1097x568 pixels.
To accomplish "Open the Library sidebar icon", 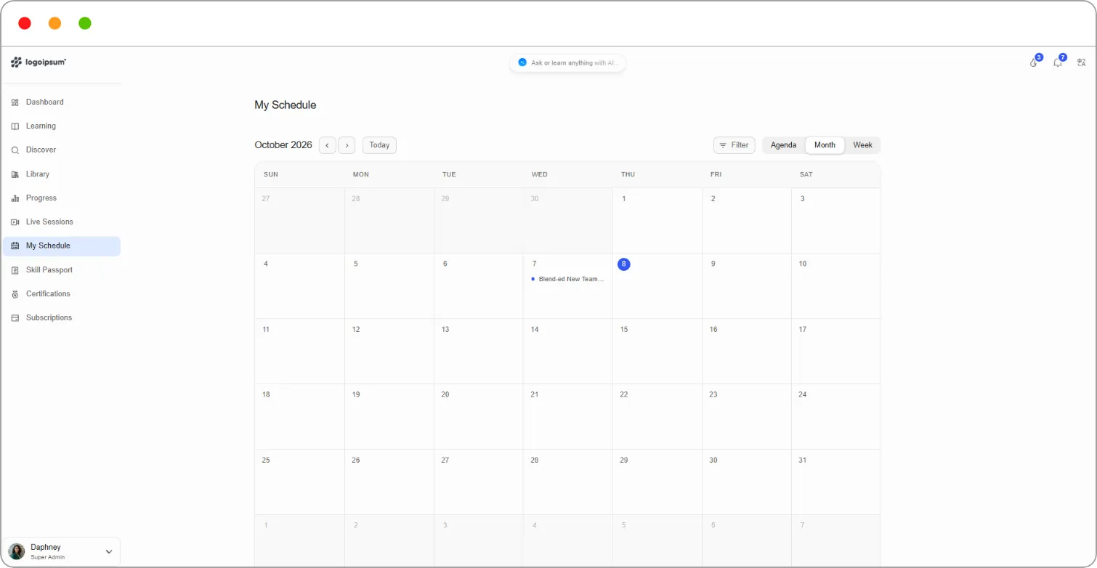I will pyautogui.click(x=15, y=174).
